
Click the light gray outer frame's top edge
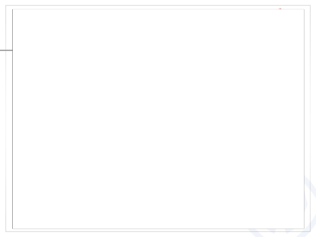158,5
